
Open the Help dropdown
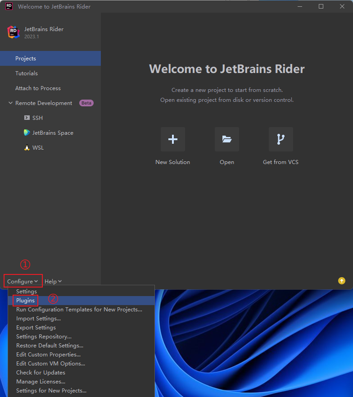53,281
